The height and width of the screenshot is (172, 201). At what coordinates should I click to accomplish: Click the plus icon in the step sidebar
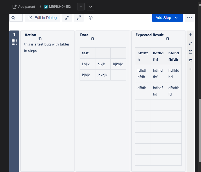[191, 35]
